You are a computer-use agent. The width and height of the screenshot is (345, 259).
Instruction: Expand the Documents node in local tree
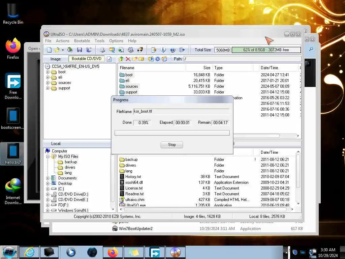pos(48,178)
